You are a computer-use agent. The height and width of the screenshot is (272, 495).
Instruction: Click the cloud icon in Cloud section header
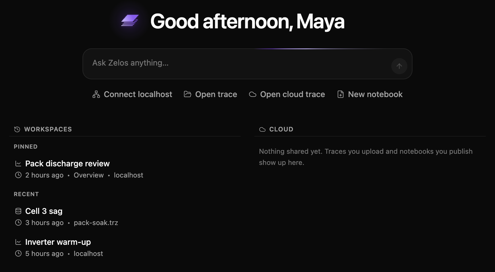[262, 129]
